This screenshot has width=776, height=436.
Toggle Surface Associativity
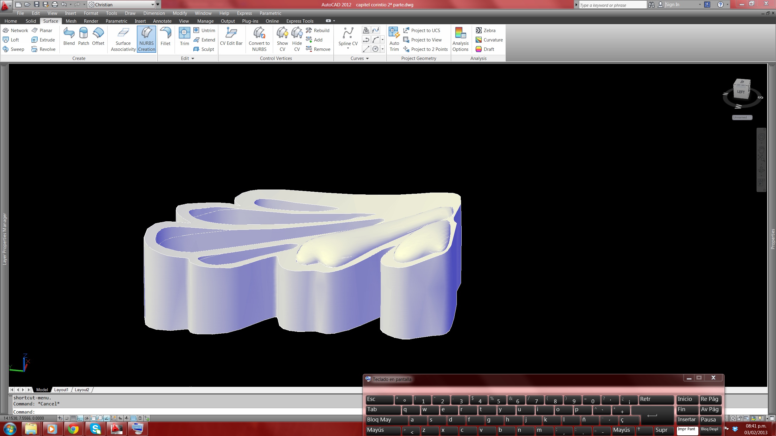tap(123, 39)
